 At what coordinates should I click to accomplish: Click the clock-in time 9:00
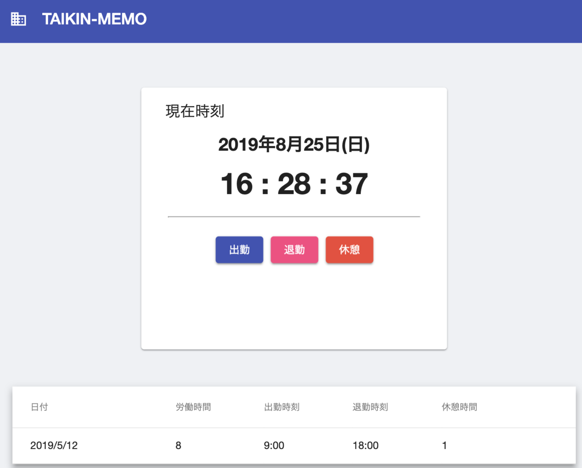pyautogui.click(x=275, y=445)
